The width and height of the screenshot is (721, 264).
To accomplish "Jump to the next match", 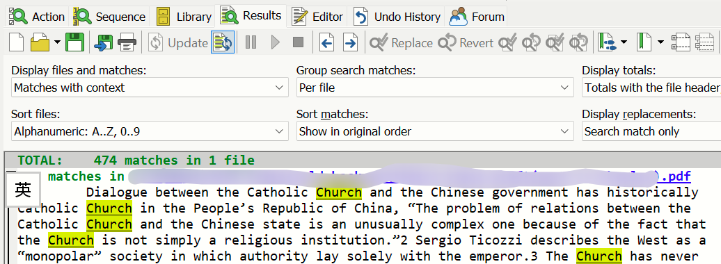I will [350, 42].
